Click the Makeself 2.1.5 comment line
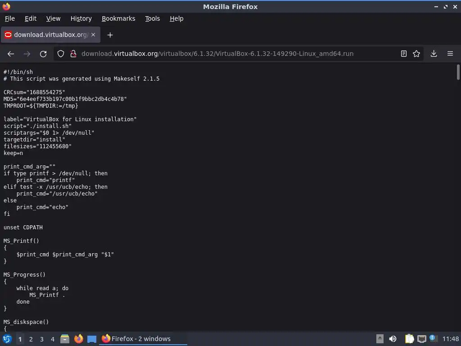Viewport: 461px width, 346px height. point(81,79)
